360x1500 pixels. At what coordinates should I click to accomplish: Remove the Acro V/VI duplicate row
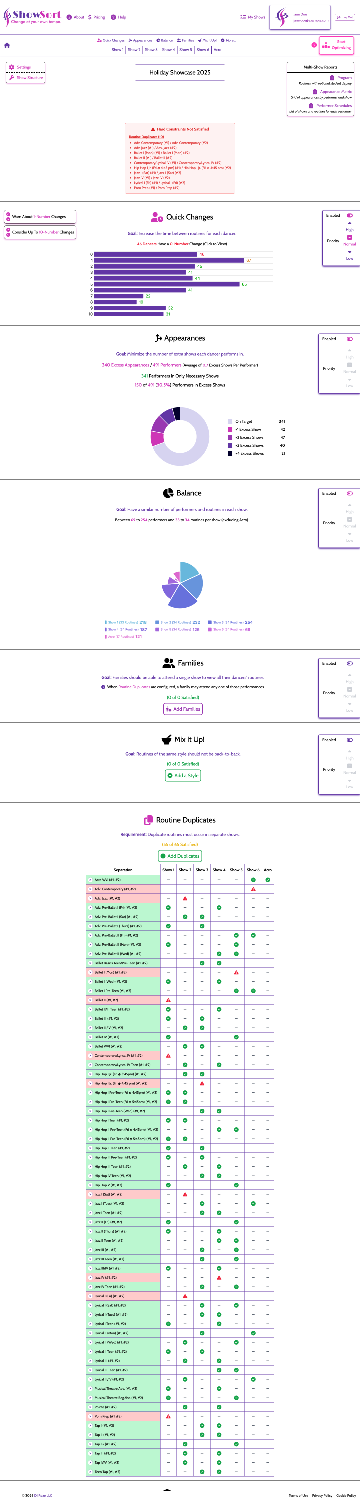click(x=90, y=880)
